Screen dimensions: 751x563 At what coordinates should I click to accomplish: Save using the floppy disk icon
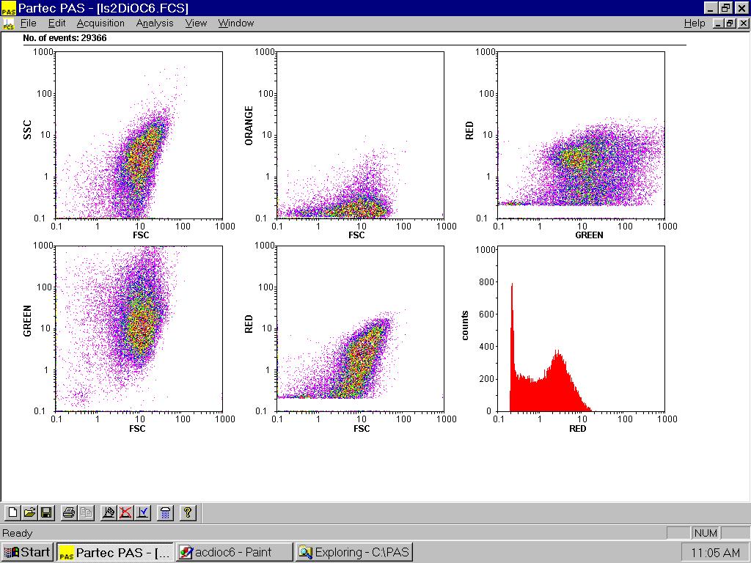pos(45,513)
